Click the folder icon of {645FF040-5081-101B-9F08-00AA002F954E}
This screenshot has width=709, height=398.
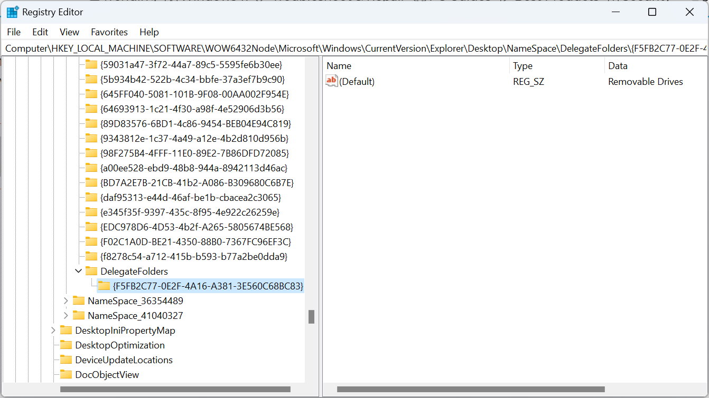click(91, 94)
